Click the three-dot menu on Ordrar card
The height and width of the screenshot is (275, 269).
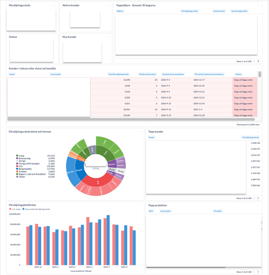pyautogui.click(x=54, y=37)
